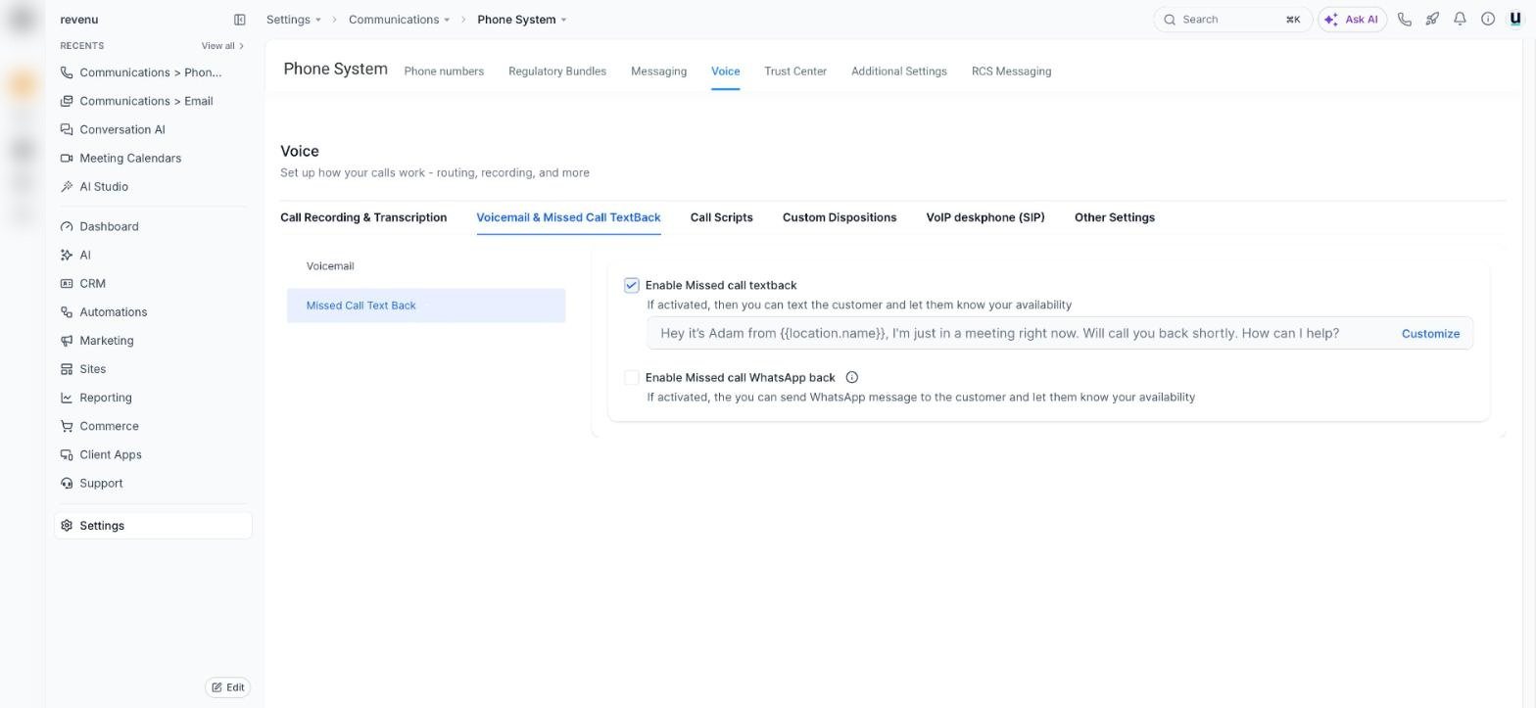Screen dimensions: 1536x708
Task: Open the phone dialer icon in the header
Action: pyautogui.click(x=1405, y=20)
